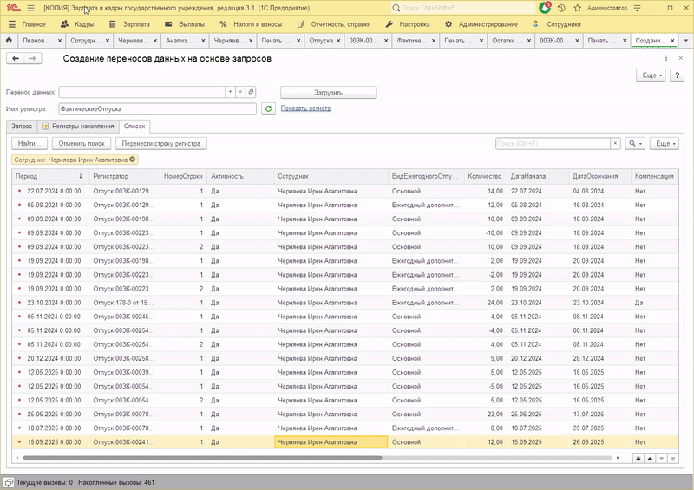
Task: Remove the Сотрудник filter chip with its X
Action: tap(132, 160)
